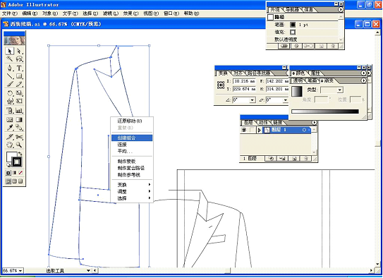383x278 pixels.
Task: Choose 制作复合路径 in the context menu
Action: 132,168
